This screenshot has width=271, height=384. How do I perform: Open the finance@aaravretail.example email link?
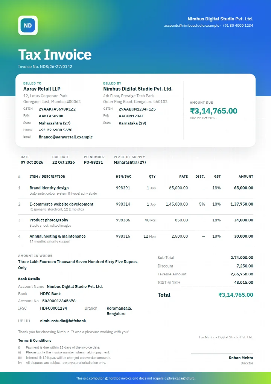coord(66,137)
